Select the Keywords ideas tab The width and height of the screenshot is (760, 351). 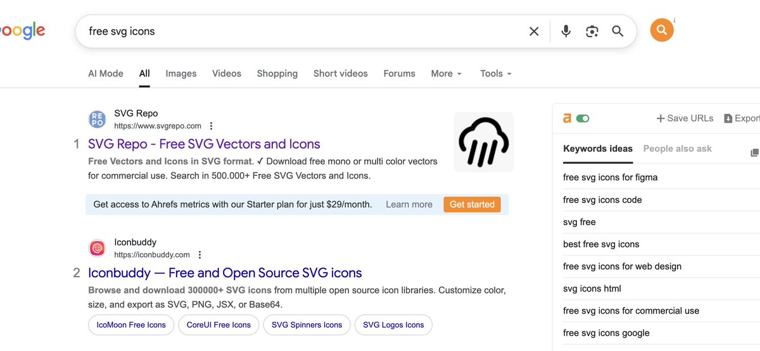pyautogui.click(x=598, y=149)
